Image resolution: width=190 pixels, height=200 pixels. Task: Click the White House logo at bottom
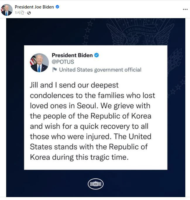[95, 184]
